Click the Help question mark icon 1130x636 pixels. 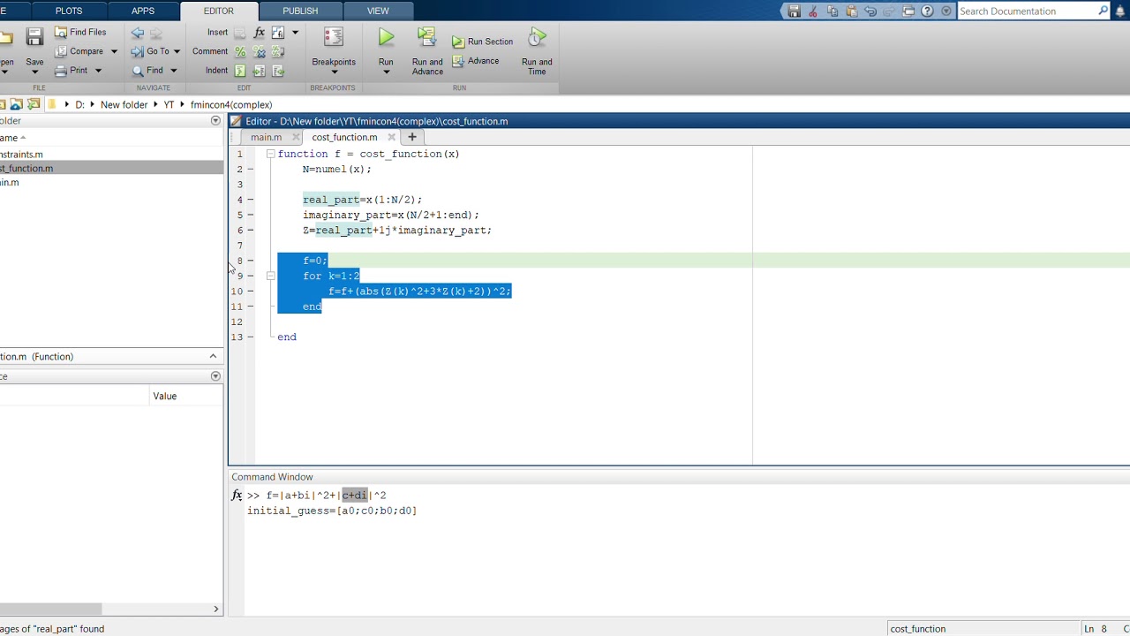point(927,11)
